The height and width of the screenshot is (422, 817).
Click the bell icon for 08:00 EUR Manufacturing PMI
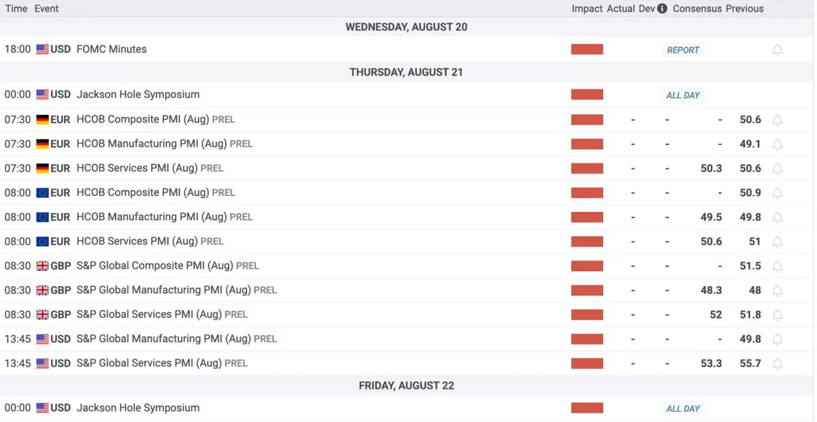(778, 218)
